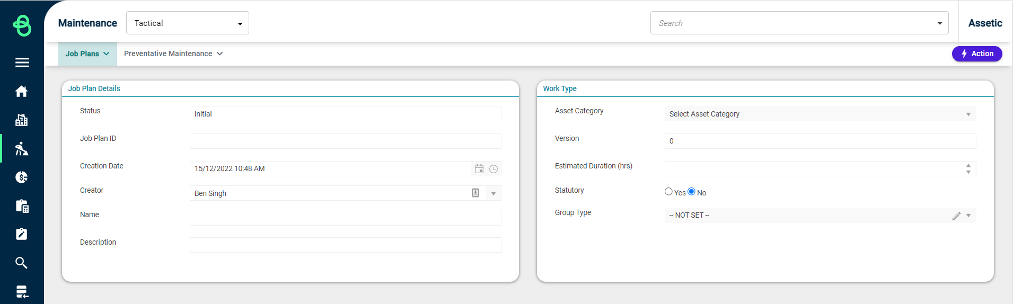The width and height of the screenshot is (1013, 304).
Task: Open the Select Asset Category dropdown
Action: (820, 114)
